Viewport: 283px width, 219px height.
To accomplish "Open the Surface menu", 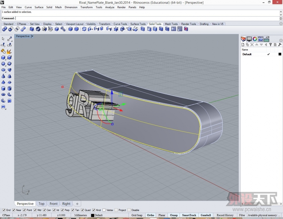I will [39, 7].
